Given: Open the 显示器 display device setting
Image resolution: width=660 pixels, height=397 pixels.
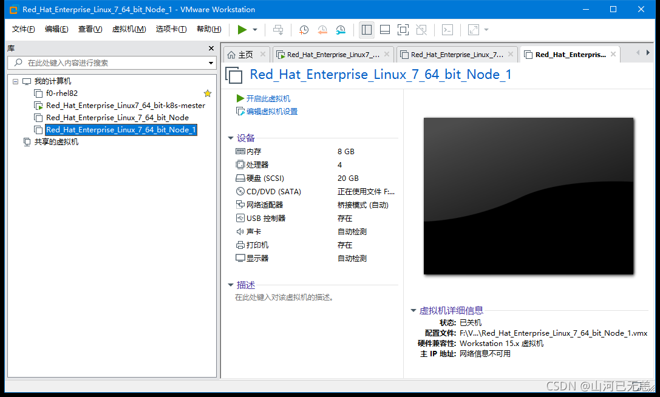Looking at the screenshot, I should 257,259.
